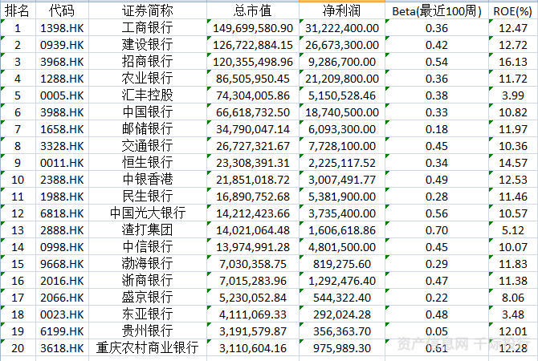Select the 贵州银行 cell
Viewport: 538px width, 361px height.
coord(148,331)
